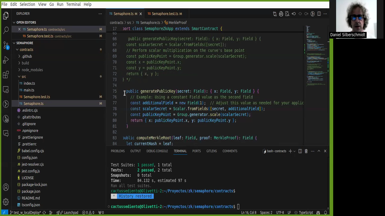Open editor More Actions ellipsis
The image size is (385, 216).
tap(325, 14)
